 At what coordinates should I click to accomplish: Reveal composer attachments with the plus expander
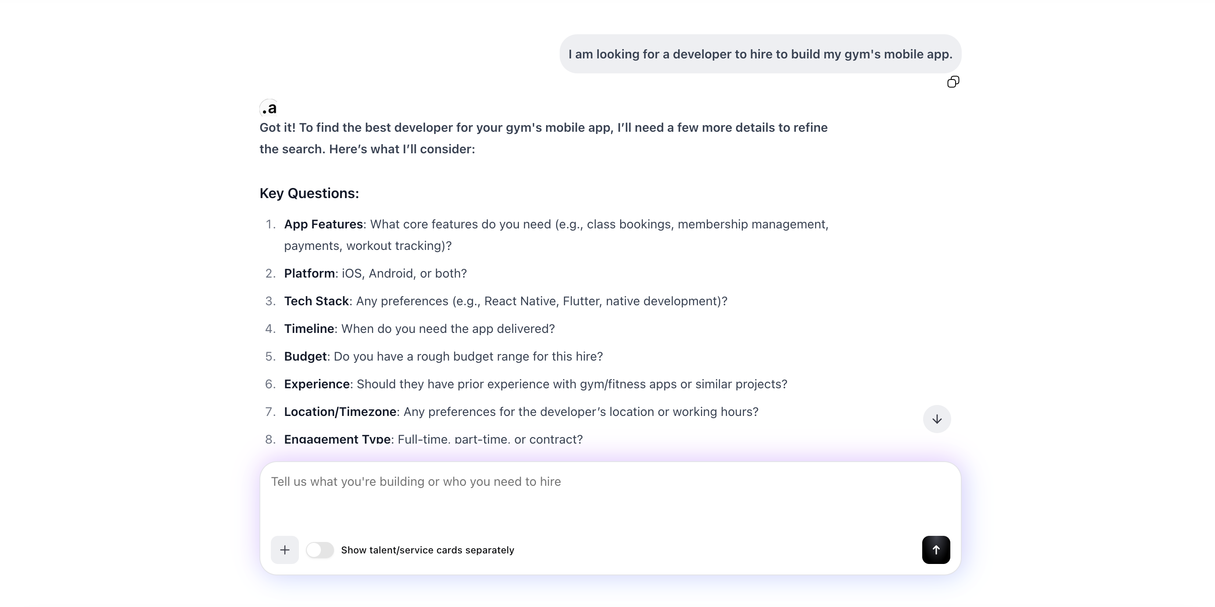click(284, 549)
